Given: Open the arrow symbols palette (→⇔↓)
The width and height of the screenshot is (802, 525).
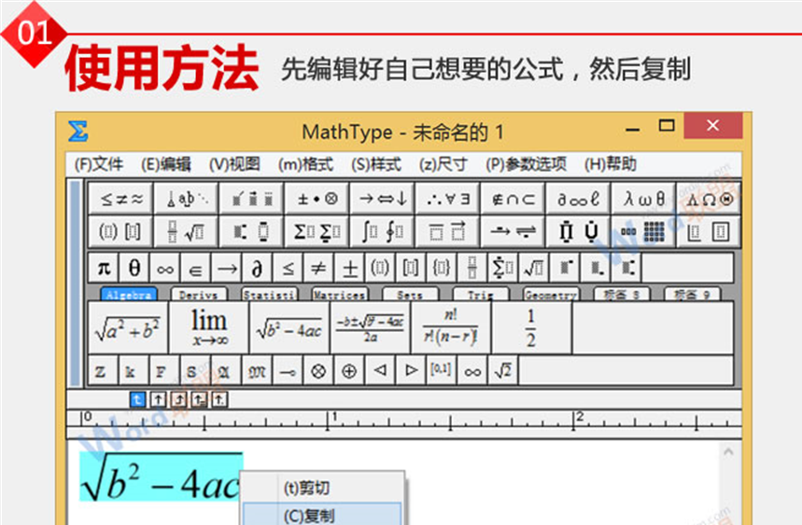Looking at the screenshot, I should [x=383, y=198].
